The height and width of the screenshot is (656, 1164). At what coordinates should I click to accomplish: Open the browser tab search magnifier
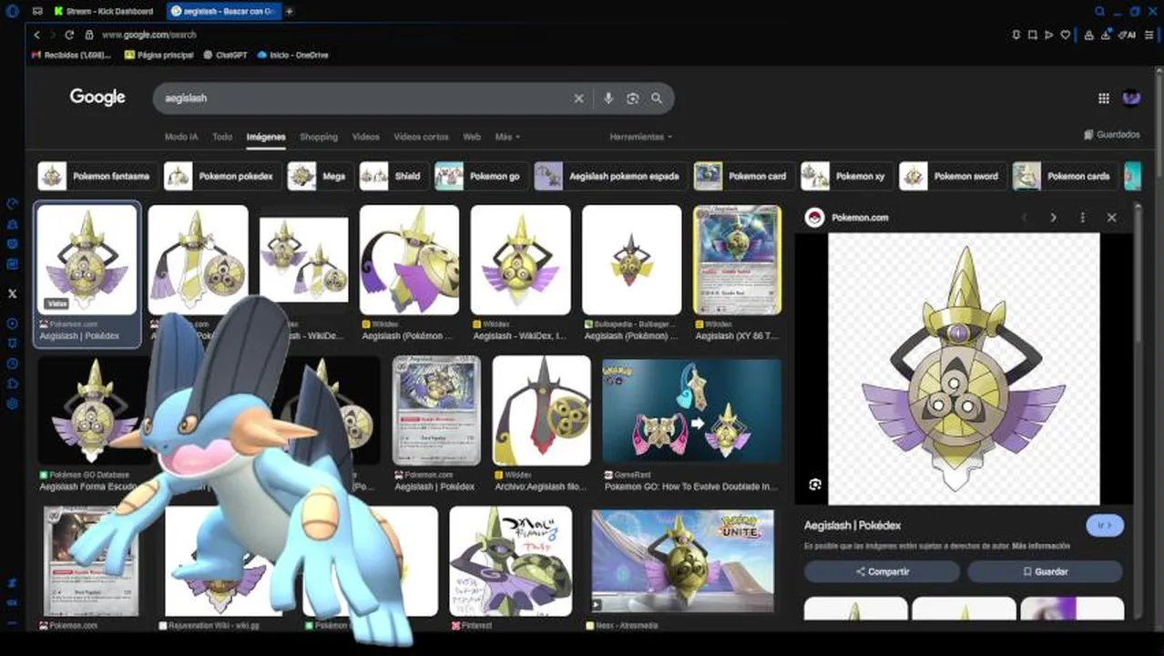click(x=1100, y=11)
